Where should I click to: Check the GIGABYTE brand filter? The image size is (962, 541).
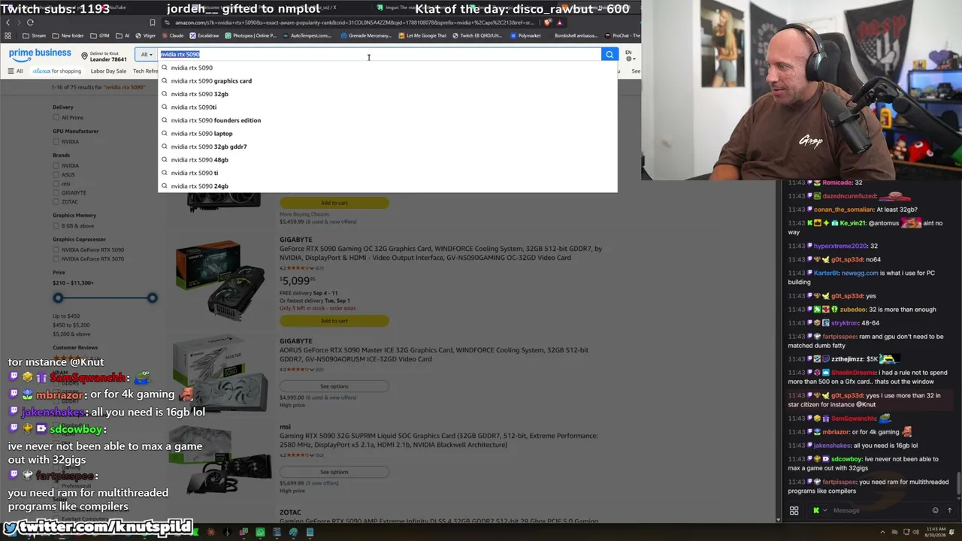tap(56, 192)
